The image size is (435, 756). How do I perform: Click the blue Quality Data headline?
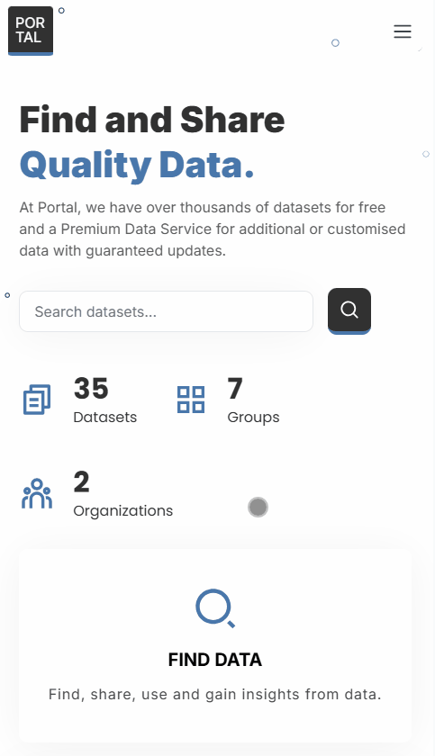(137, 165)
